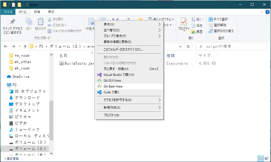Image resolution: width=271 pixels, height=162 pixels.
Task: Click プロパティ(R) in the context menu
Action: [x=111, y=115]
